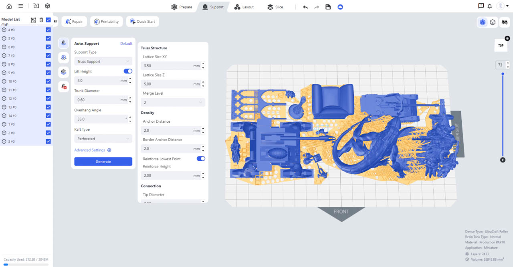Disable Reinforce Lowest Point toggle

(201, 159)
